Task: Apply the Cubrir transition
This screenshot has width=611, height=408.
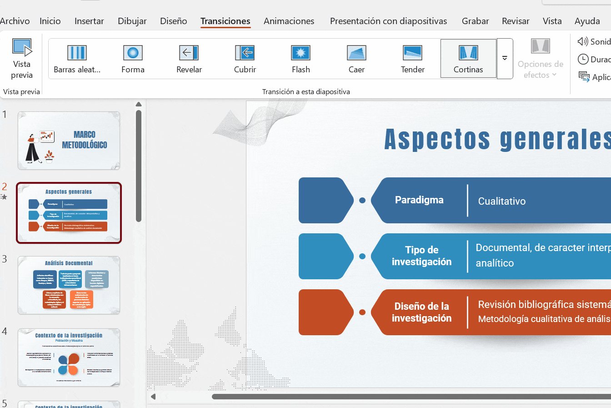Action: tap(245, 59)
